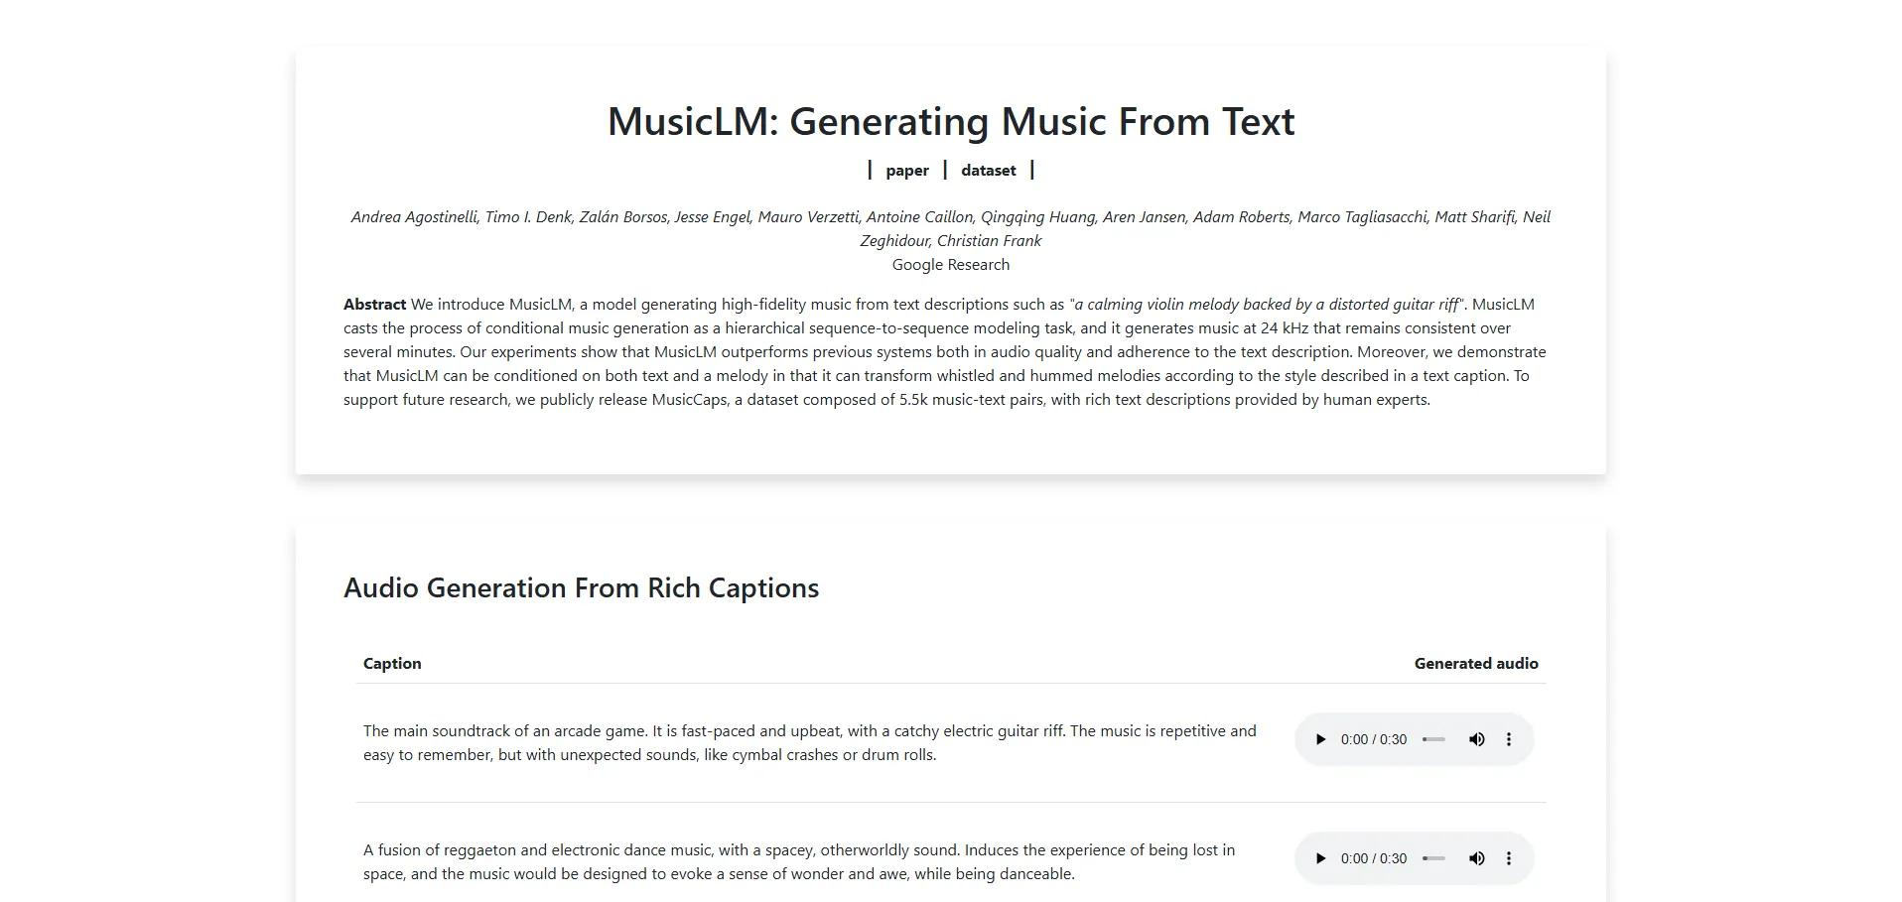Play the reggaeton electronic dance fusion audio
Screen dimensions: 1902x902
(x=1320, y=858)
